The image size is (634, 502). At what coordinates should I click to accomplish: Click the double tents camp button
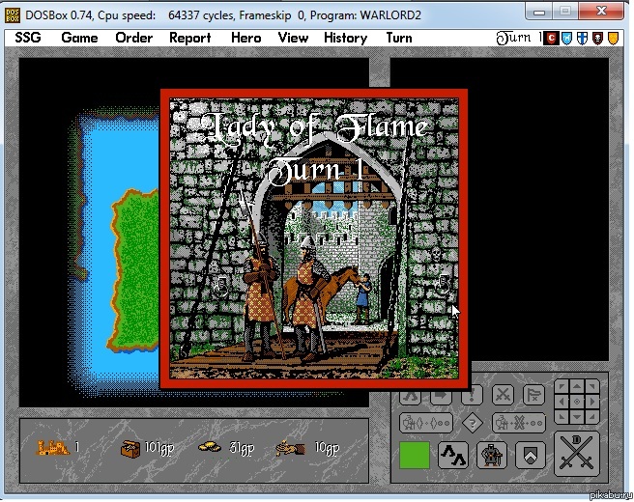[453, 455]
